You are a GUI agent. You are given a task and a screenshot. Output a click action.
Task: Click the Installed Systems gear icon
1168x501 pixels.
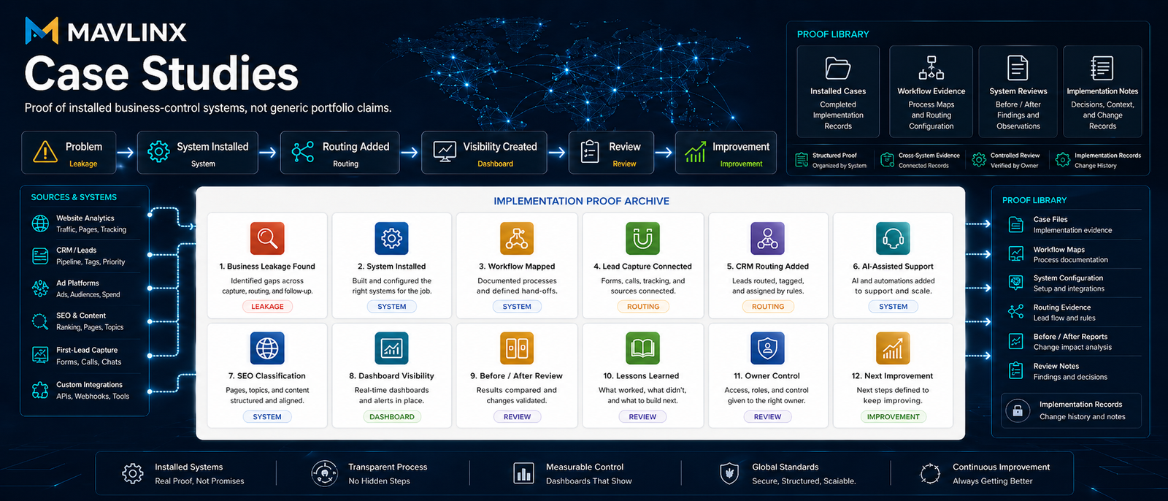[132, 473]
